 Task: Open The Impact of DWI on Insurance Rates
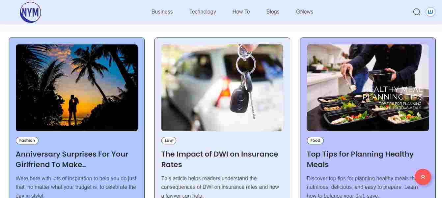click(220, 159)
